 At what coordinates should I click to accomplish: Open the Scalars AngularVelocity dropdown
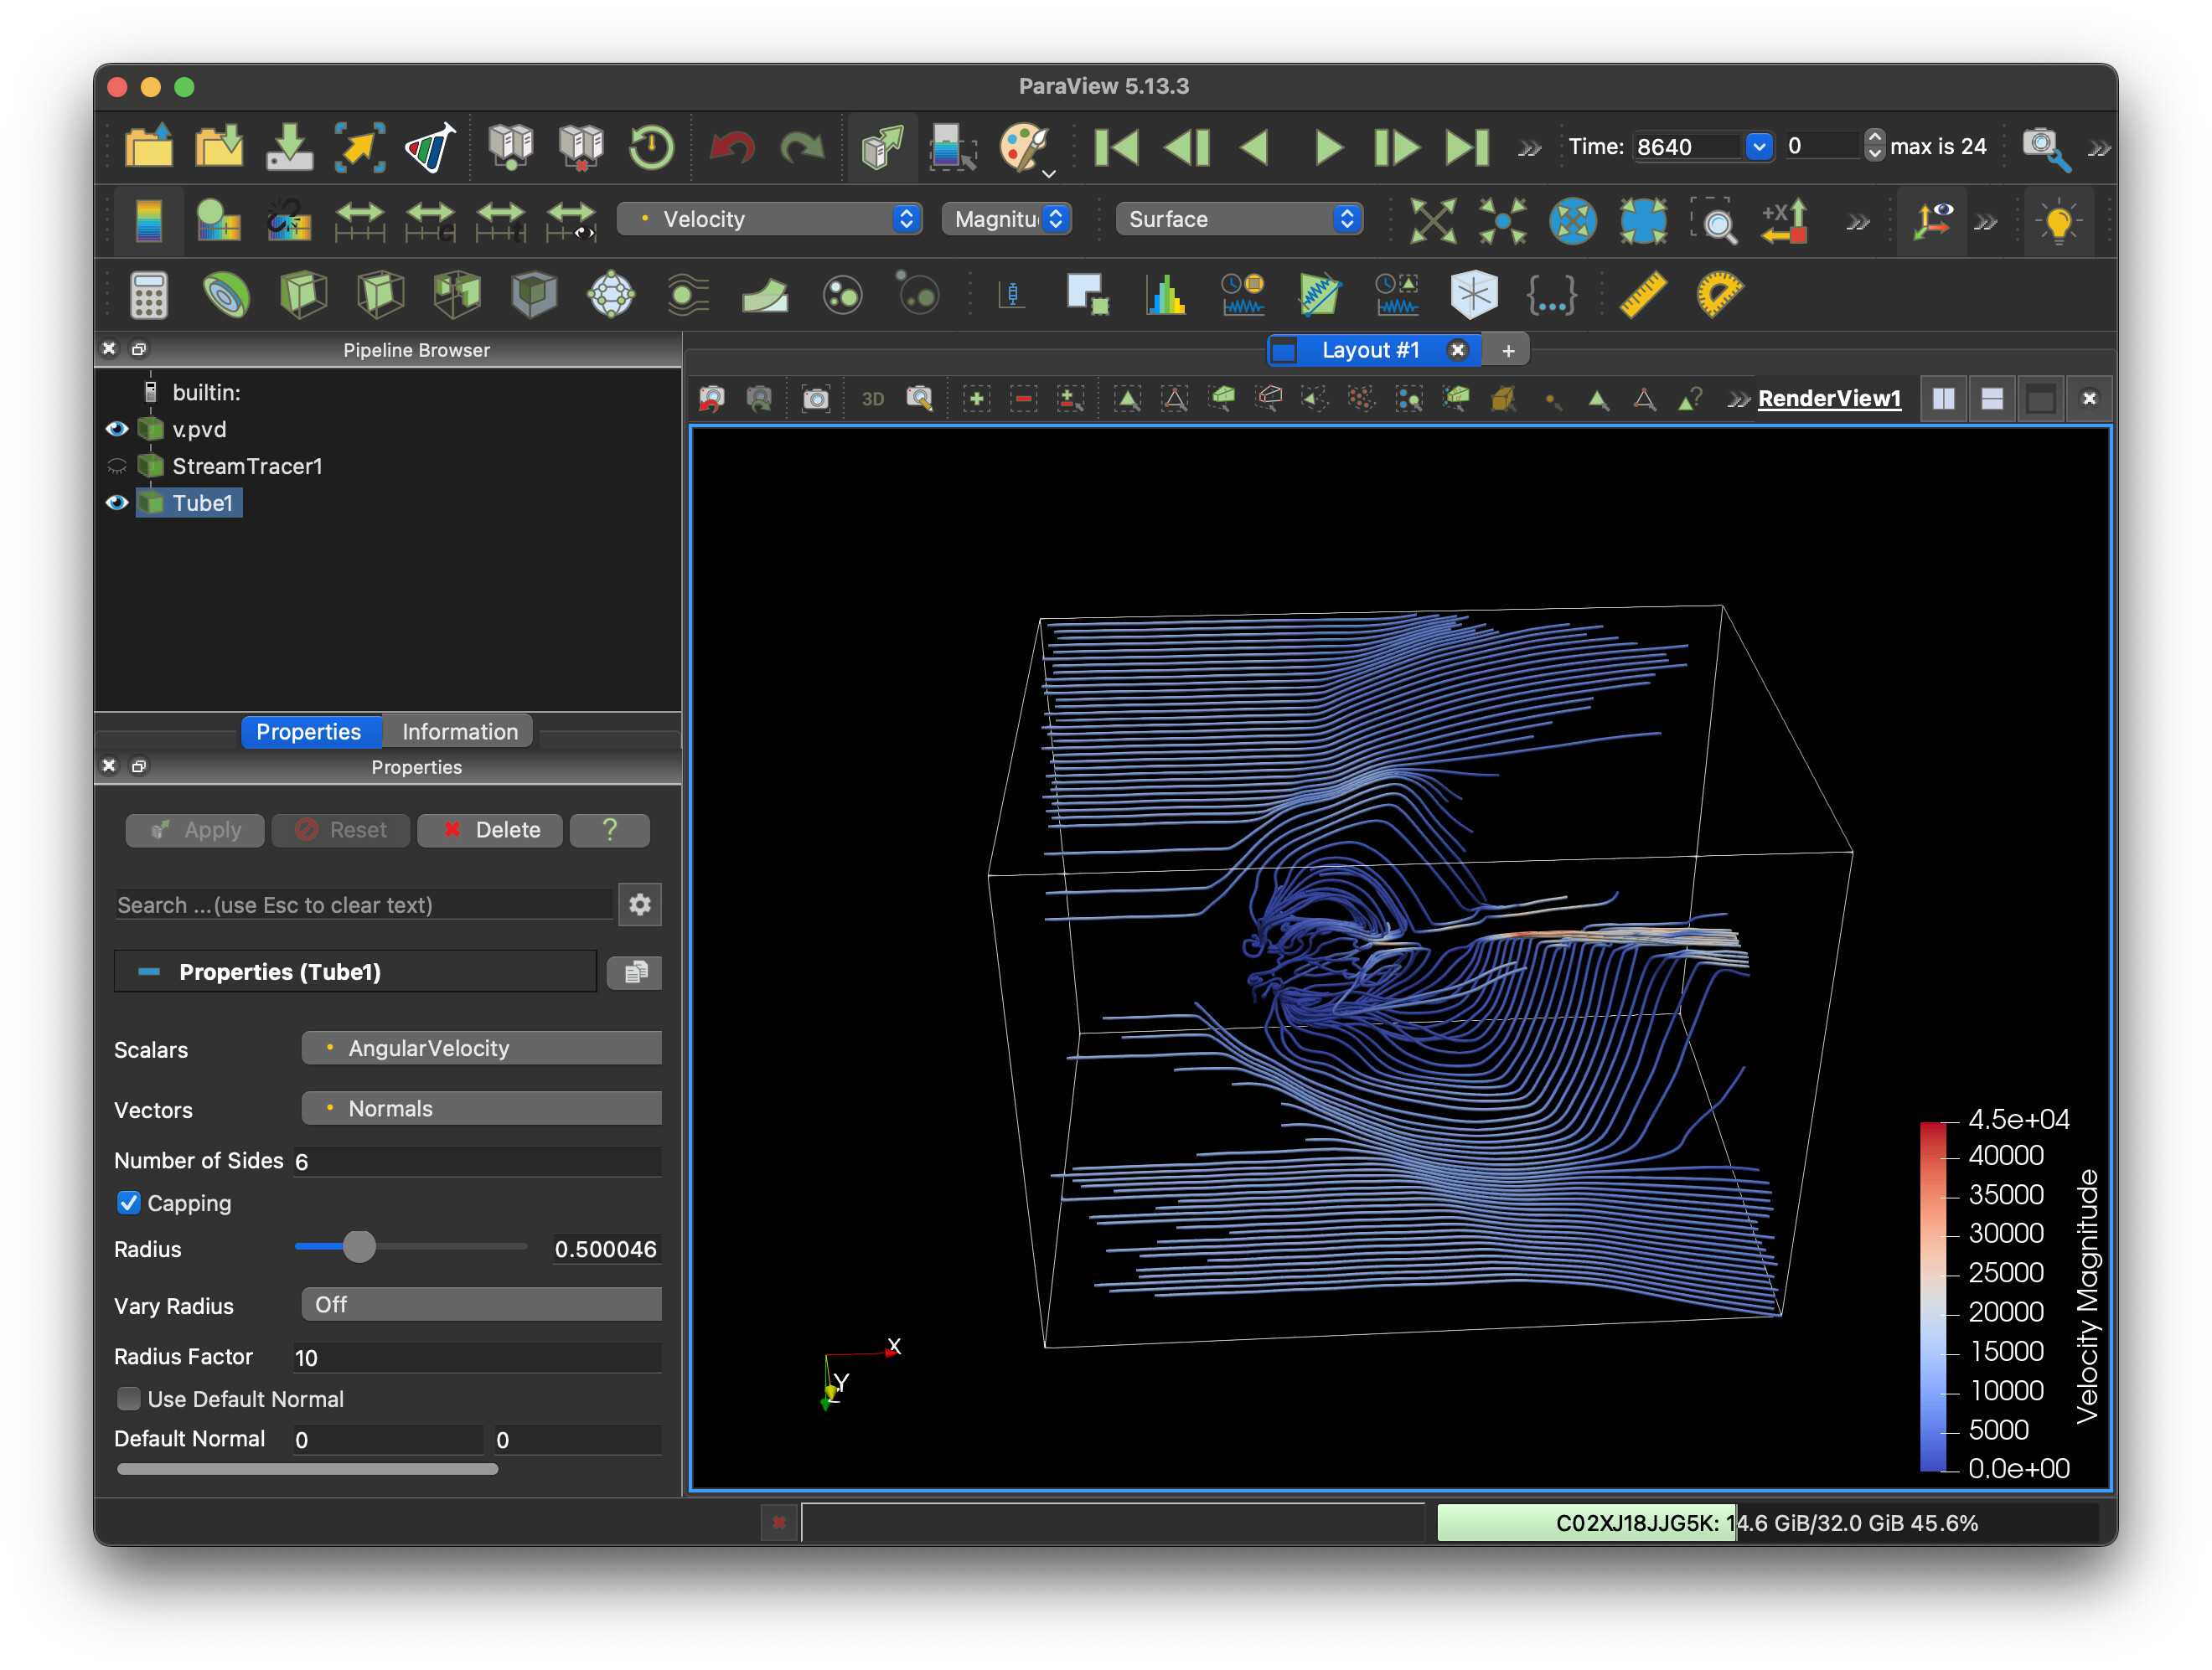pyautogui.click(x=481, y=1049)
